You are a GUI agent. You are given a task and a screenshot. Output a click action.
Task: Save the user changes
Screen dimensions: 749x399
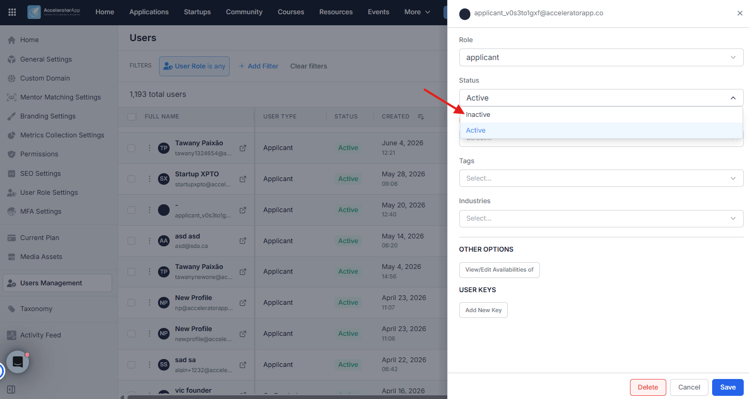click(728, 387)
